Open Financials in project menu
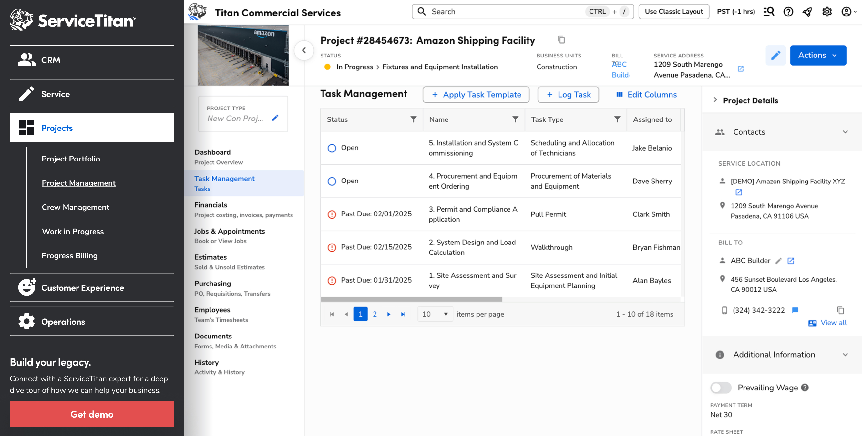862x436 pixels. click(210, 205)
